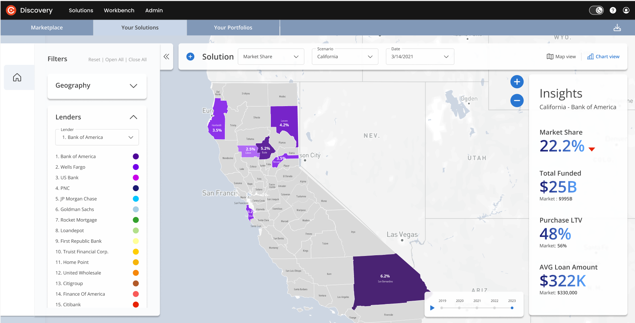Click the Rocket Mortgage green dot
Viewport: 635px width, 323px height.
coord(136,220)
